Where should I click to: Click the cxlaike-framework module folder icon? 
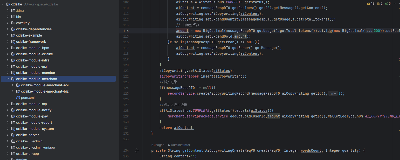(x=13, y=41)
